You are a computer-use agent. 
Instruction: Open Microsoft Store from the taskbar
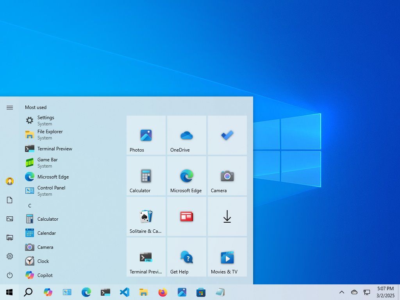[x=201, y=292]
